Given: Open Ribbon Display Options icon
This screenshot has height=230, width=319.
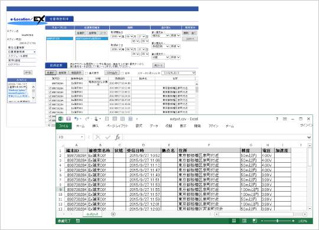Looking at the screenshot, I should pyautogui.click(x=285, y=119).
